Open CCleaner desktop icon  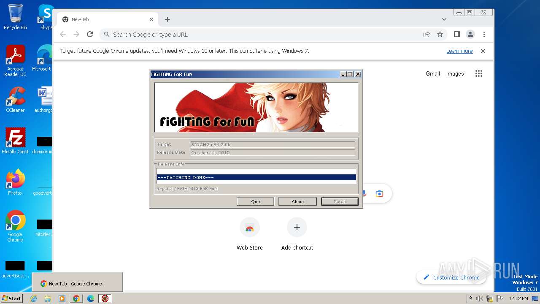click(15, 100)
